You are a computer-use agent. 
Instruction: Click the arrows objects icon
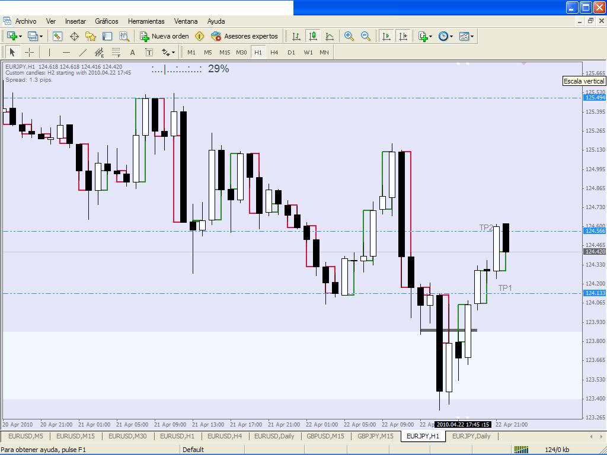tap(166, 52)
